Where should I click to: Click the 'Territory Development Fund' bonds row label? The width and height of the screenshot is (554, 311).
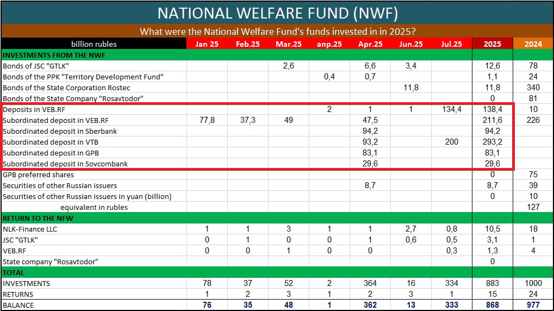tap(83, 77)
